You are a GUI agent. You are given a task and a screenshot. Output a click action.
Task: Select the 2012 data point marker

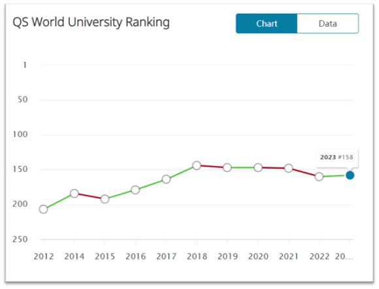click(44, 209)
